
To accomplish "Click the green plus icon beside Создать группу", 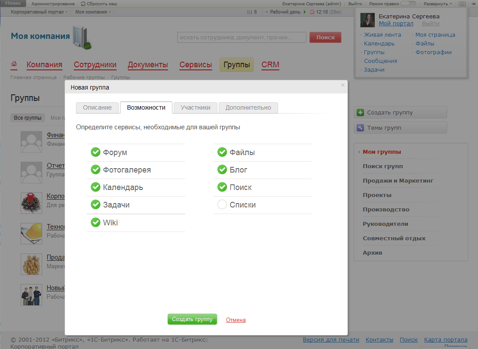I will pos(360,113).
